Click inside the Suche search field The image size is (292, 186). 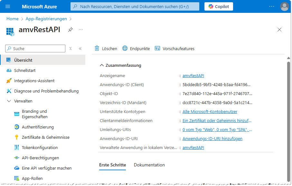pyautogui.click(x=35, y=48)
